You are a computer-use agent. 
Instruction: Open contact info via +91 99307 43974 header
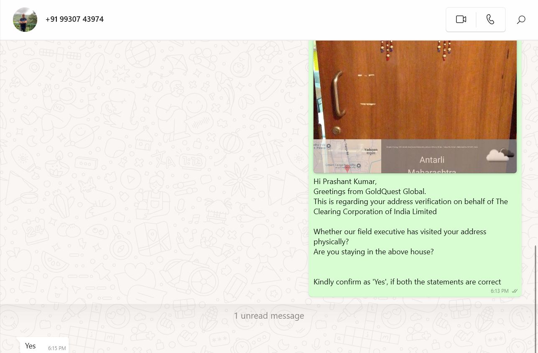[74, 19]
